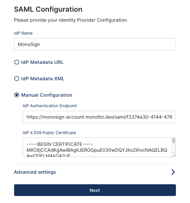Click the certificate box scrollbar thumb
The width and height of the screenshot is (190, 203).
[x=174, y=141]
